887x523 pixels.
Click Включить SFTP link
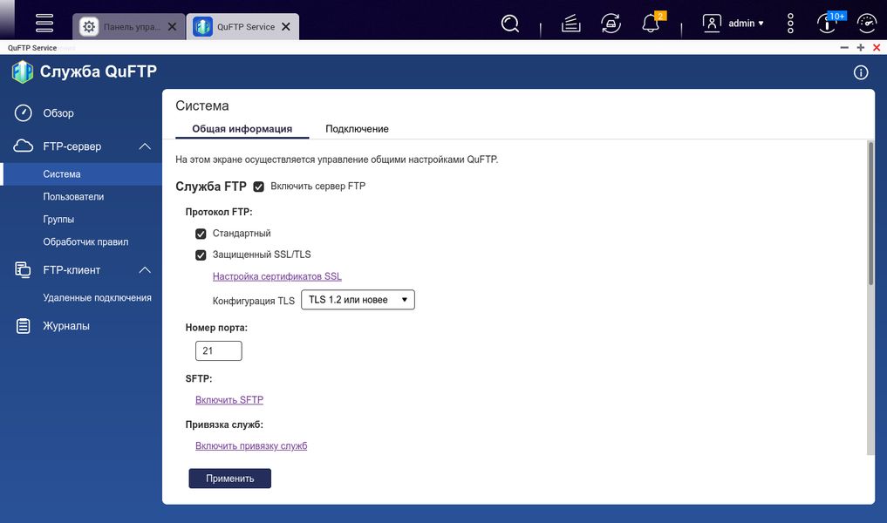pyautogui.click(x=229, y=400)
